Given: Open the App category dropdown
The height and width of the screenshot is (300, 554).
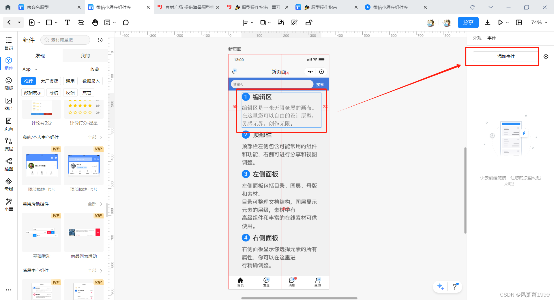Looking at the screenshot, I should point(30,69).
